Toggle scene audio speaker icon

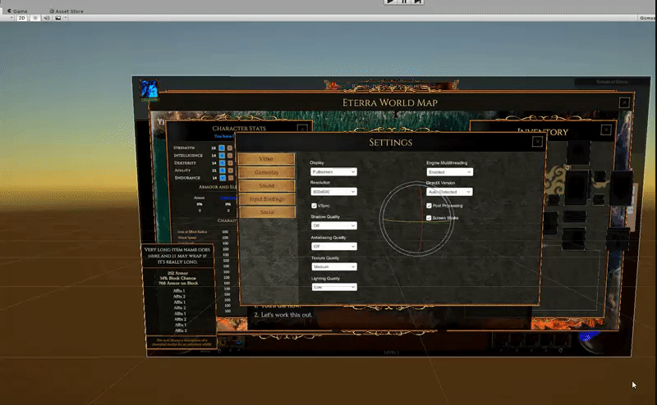point(47,18)
